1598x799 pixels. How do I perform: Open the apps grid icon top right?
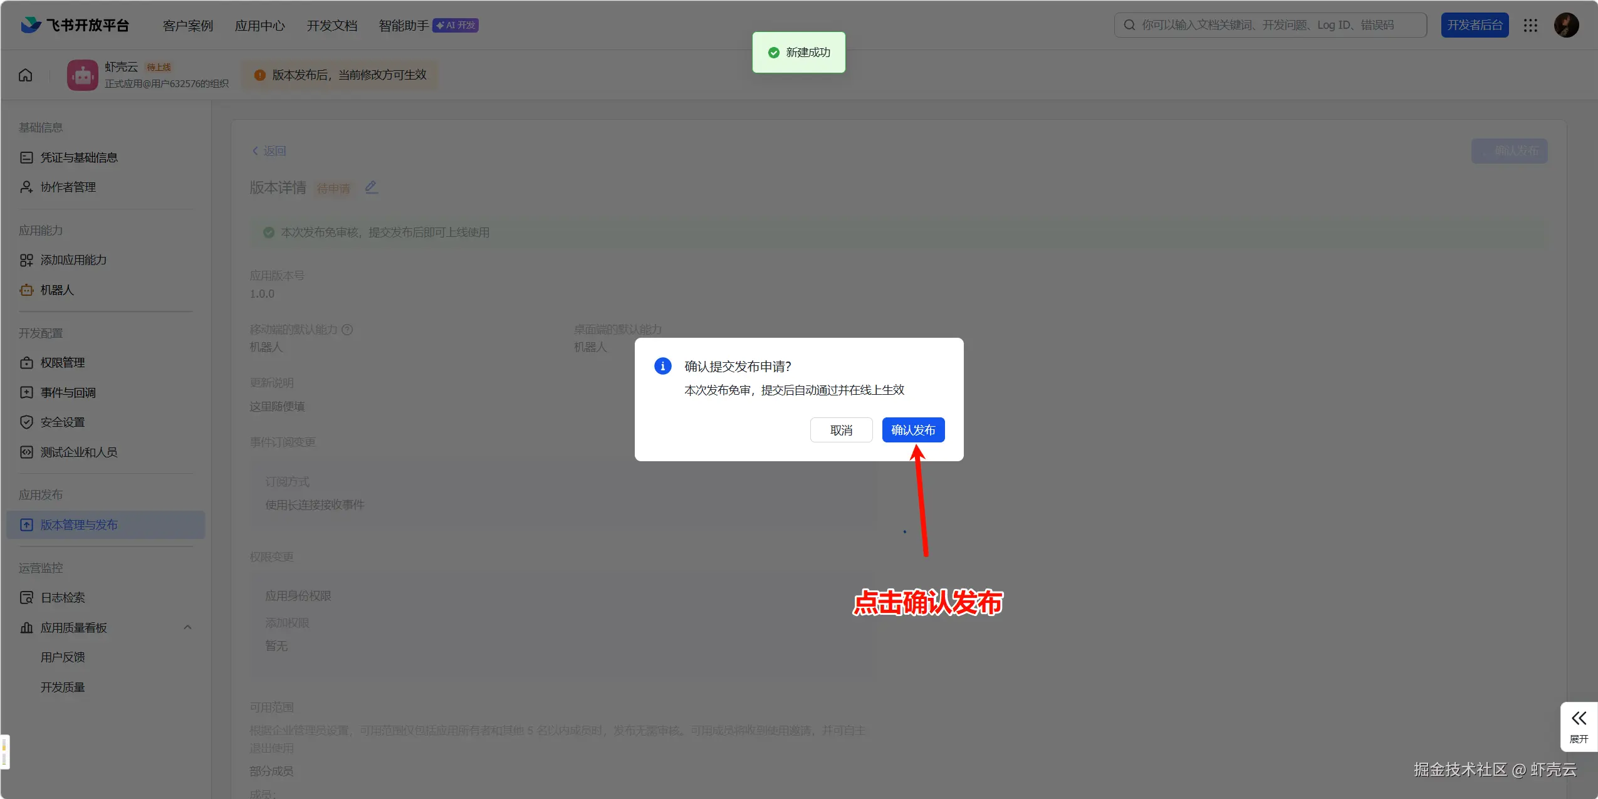(1530, 24)
